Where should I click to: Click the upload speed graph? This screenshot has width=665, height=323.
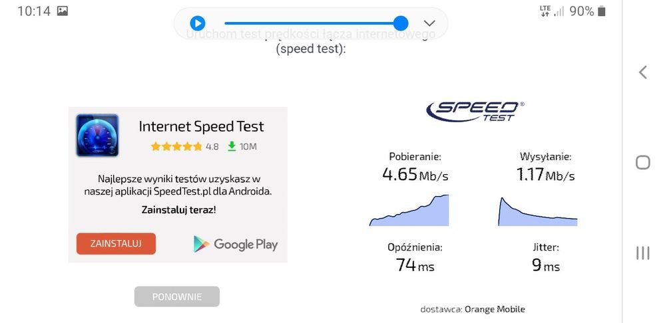538,212
